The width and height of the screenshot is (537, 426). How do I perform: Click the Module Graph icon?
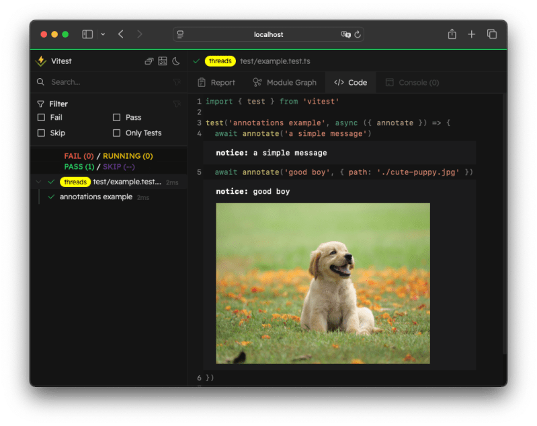257,82
